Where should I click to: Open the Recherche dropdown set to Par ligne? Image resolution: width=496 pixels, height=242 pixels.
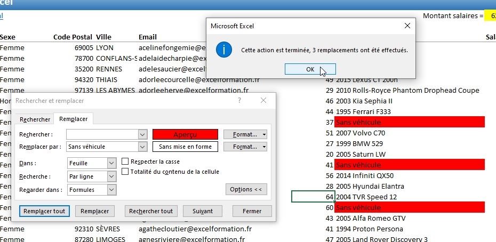click(111, 176)
